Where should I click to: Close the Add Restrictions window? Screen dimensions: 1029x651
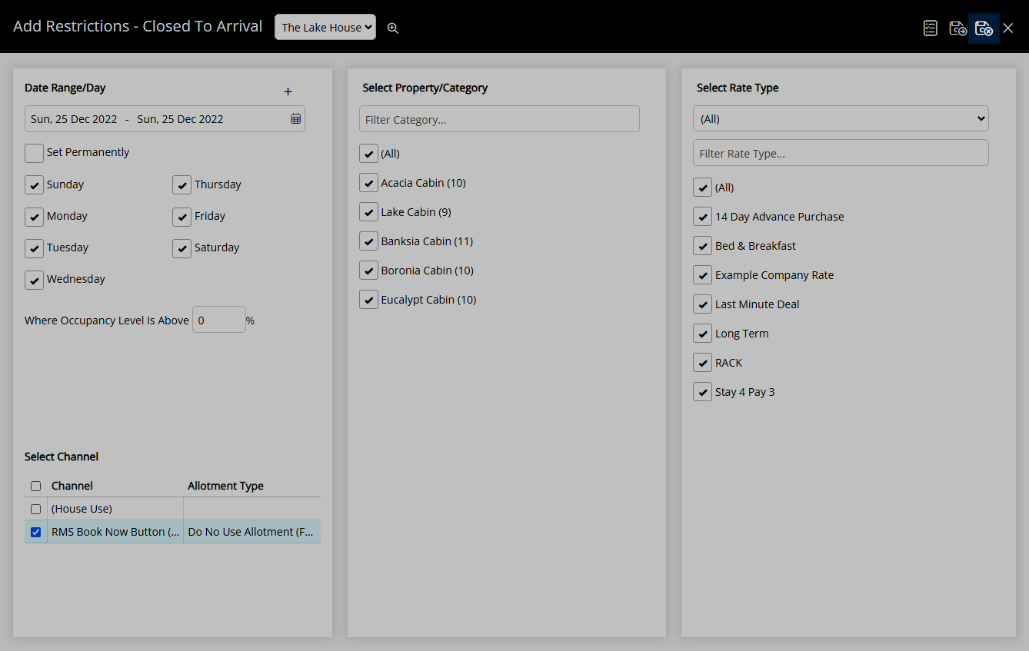click(1008, 28)
